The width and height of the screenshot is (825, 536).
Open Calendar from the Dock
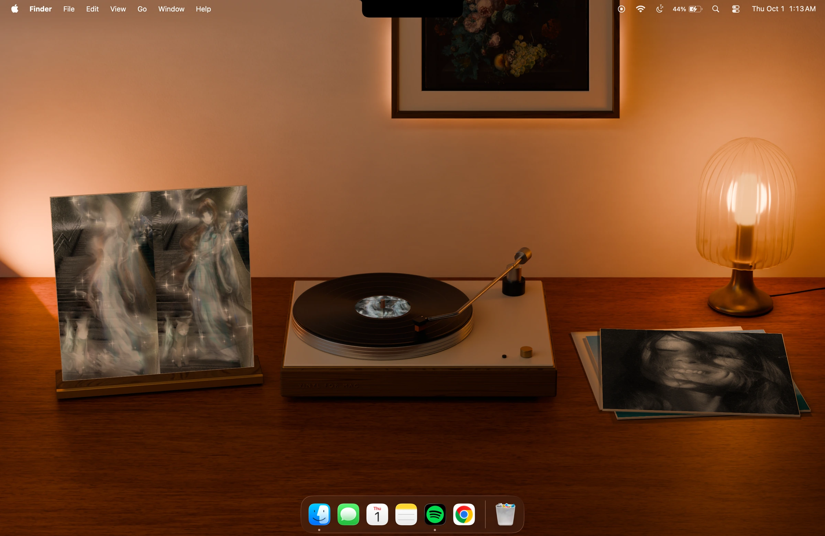coord(377,514)
